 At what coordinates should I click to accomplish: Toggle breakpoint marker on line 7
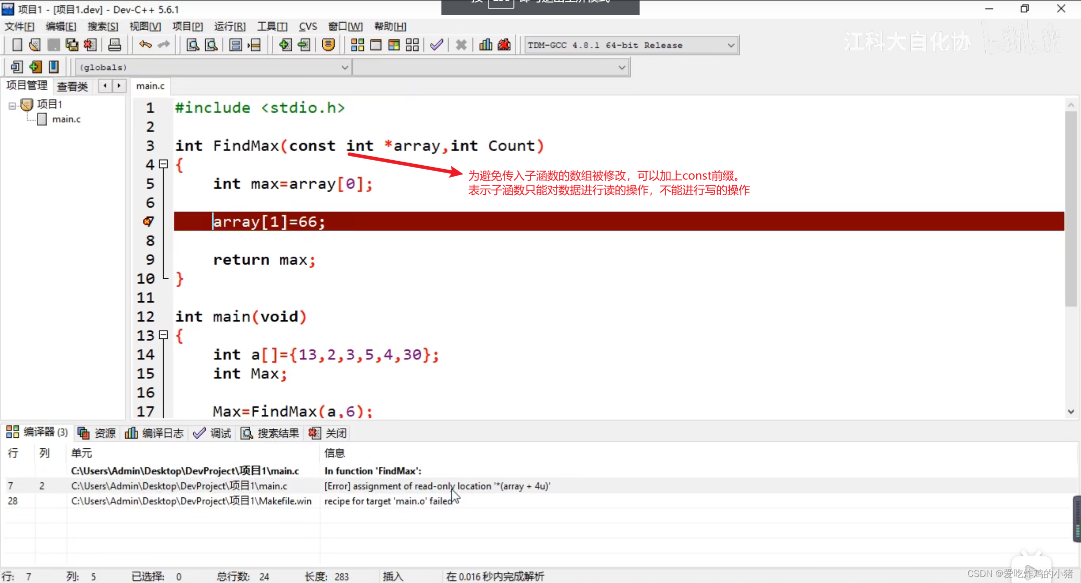coord(148,221)
